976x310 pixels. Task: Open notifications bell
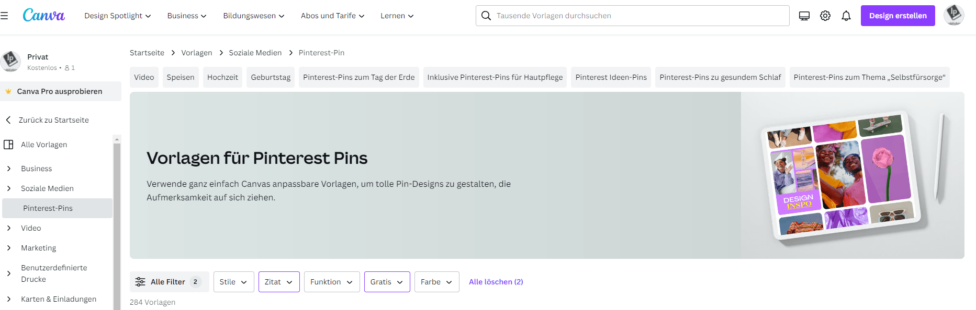coord(846,16)
